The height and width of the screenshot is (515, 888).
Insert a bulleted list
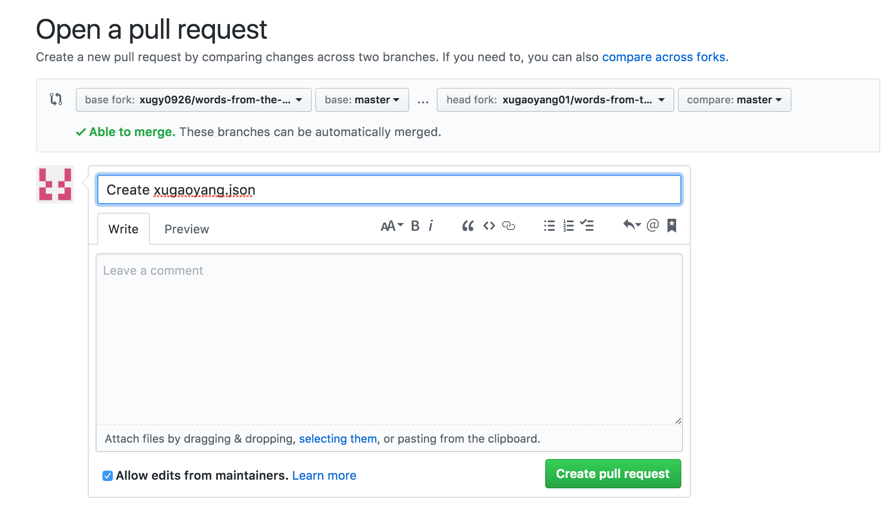(549, 226)
